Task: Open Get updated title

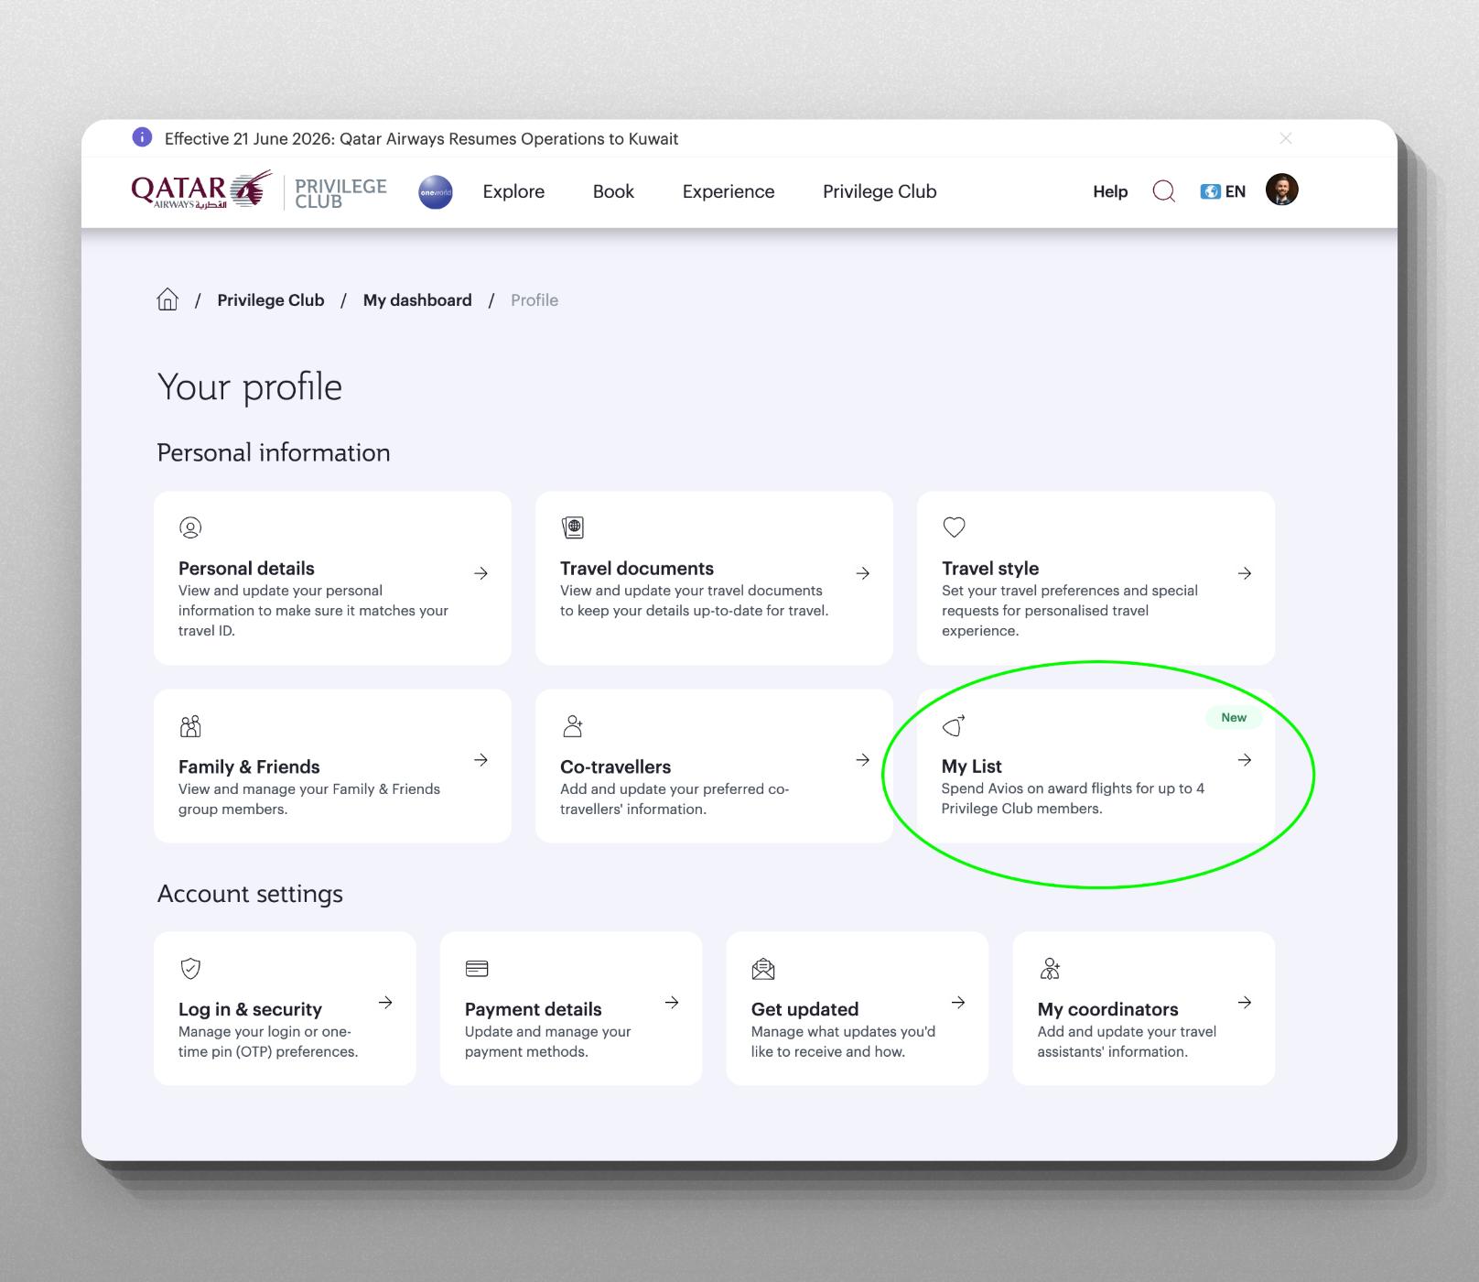Action: click(x=804, y=1009)
